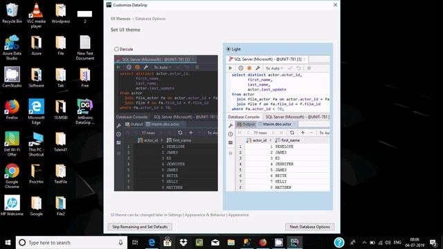Click the Darcula theme preview image

tap(166, 123)
